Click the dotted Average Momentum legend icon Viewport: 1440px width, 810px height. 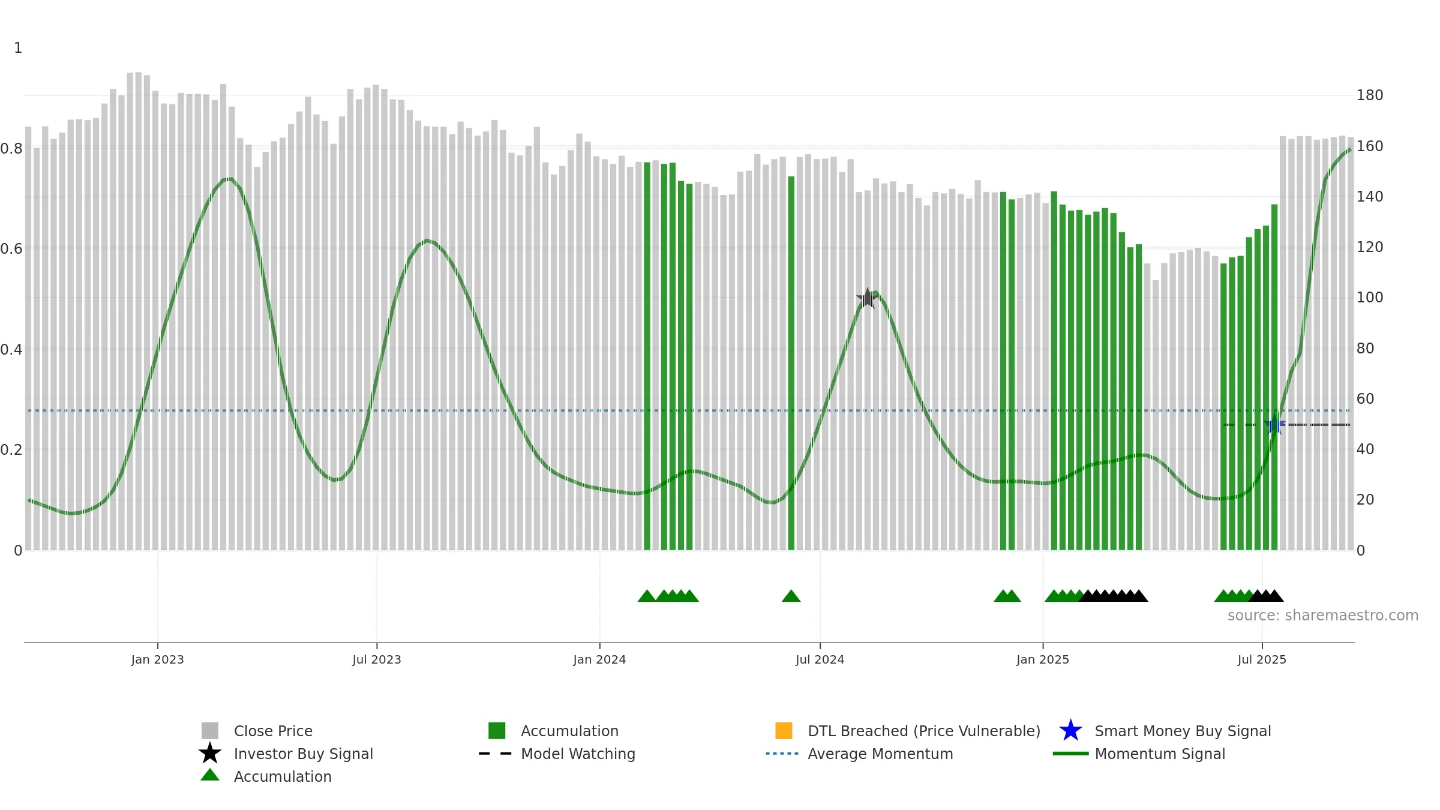click(782, 754)
